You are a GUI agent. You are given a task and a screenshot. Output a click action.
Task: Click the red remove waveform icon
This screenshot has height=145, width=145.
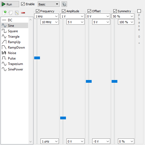(x=23, y=13)
